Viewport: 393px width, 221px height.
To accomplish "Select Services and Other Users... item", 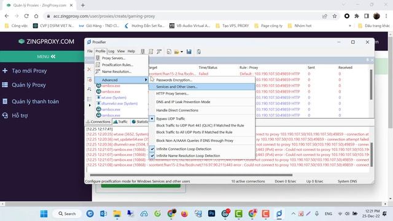I will (202, 87).
